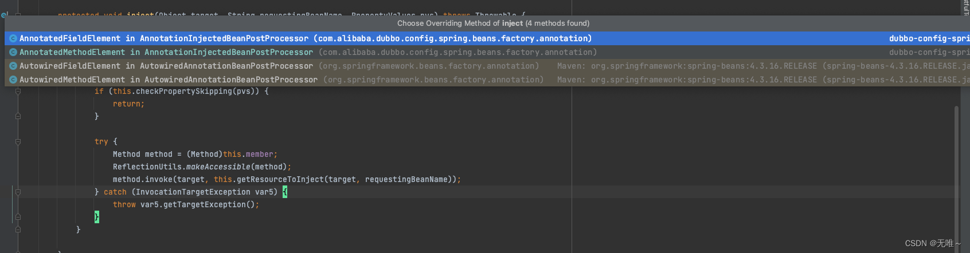This screenshot has width=970, height=253.
Task: Click 'InvocationTargetException' in catch clause
Action: [x=193, y=192]
